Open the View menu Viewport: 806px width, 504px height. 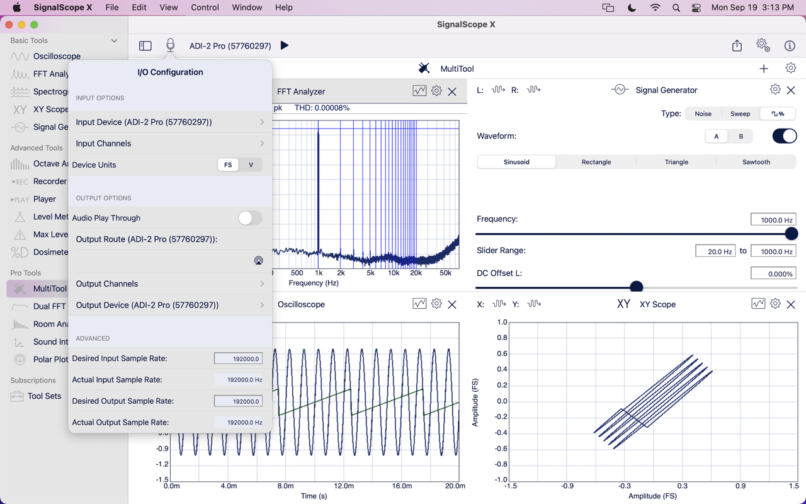pyautogui.click(x=168, y=8)
